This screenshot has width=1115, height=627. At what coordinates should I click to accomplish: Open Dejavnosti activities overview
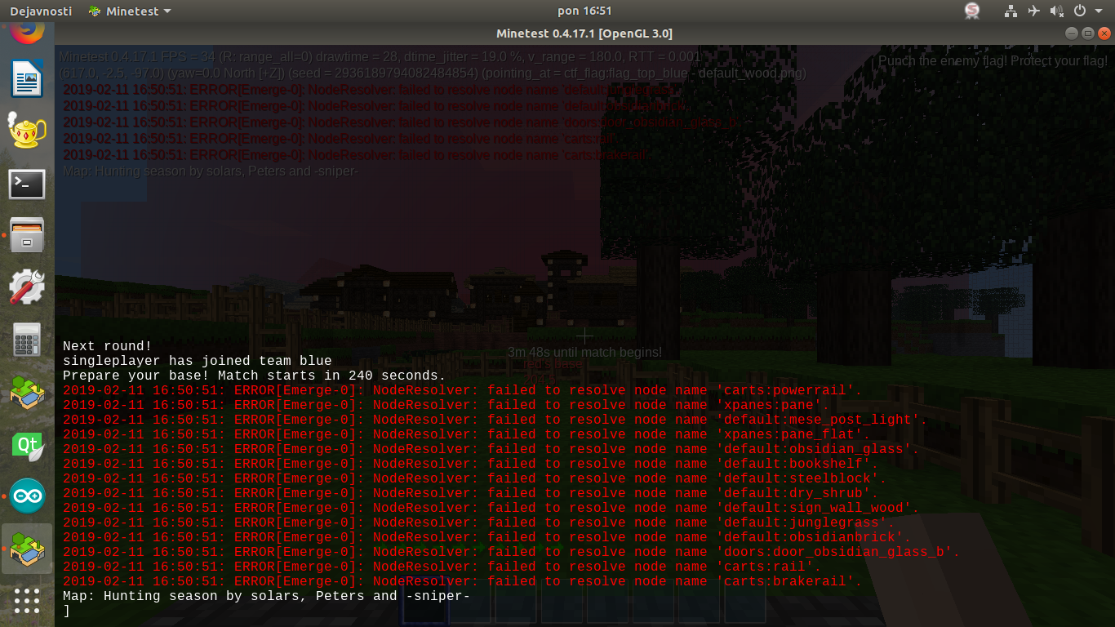point(41,11)
